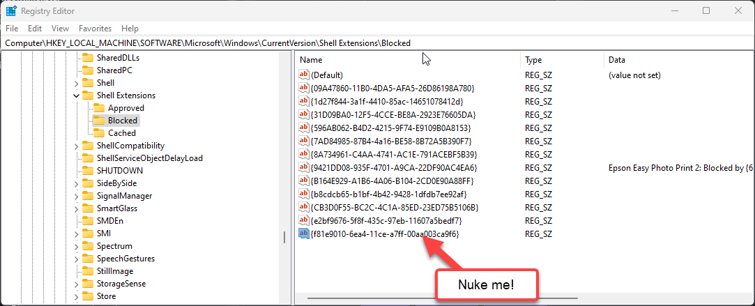Select the SideBySide folder icon
The height and width of the screenshot is (306, 755).
pos(88,183)
